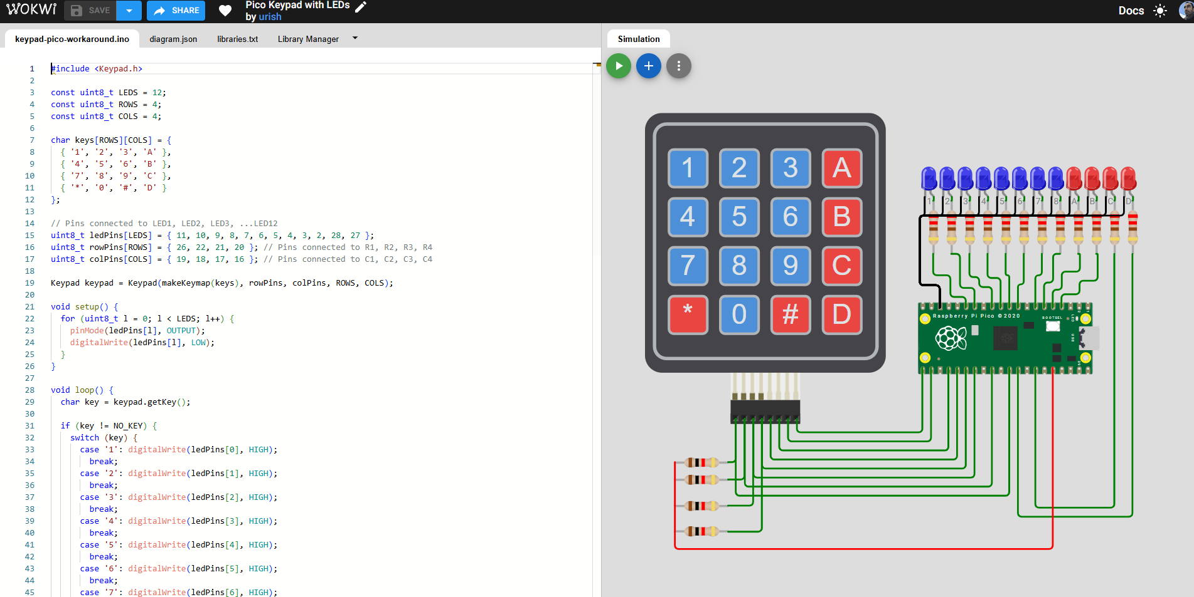Image resolution: width=1194 pixels, height=597 pixels.
Task: Expand the Save dropdown arrow
Action: pos(129,11)
